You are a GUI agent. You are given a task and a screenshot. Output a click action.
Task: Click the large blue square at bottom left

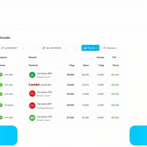pos(8,135)
